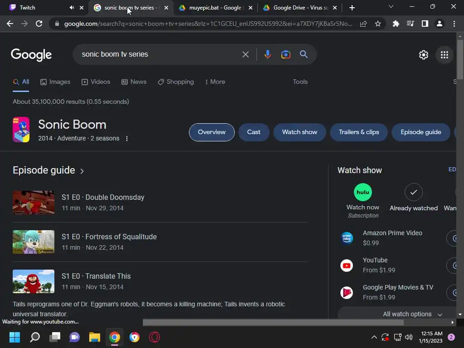Image resolution: width=464 pixels, height=348 pixels.
Task: Click the YouTube logo in Watch show
Action: (x=347, y=266)
